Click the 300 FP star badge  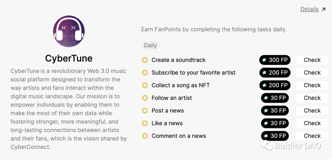pyautogui.click(x=275, y=60)
